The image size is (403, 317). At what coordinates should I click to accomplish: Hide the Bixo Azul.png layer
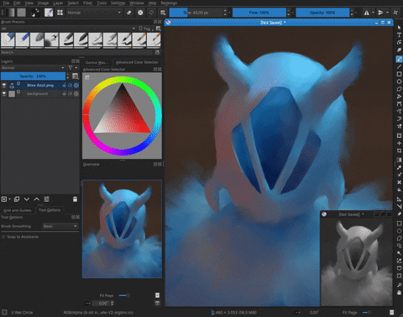pos(4,85)
